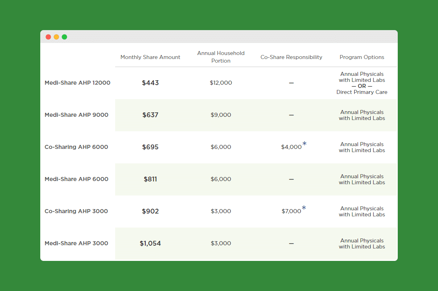Click the Medi-Share AHP 9000 plan name
Screen dimensions: 438x291
point(76,115)
